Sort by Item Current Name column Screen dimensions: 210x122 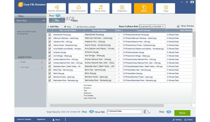click(68, 30)
